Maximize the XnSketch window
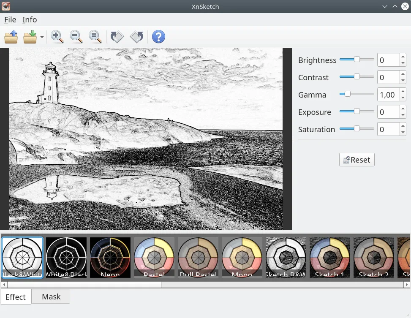Image resolution: width=411 pixels, height=318 pixels. tap(395, 6)
